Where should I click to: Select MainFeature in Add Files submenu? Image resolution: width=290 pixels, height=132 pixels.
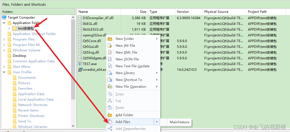tap(179, 122)
